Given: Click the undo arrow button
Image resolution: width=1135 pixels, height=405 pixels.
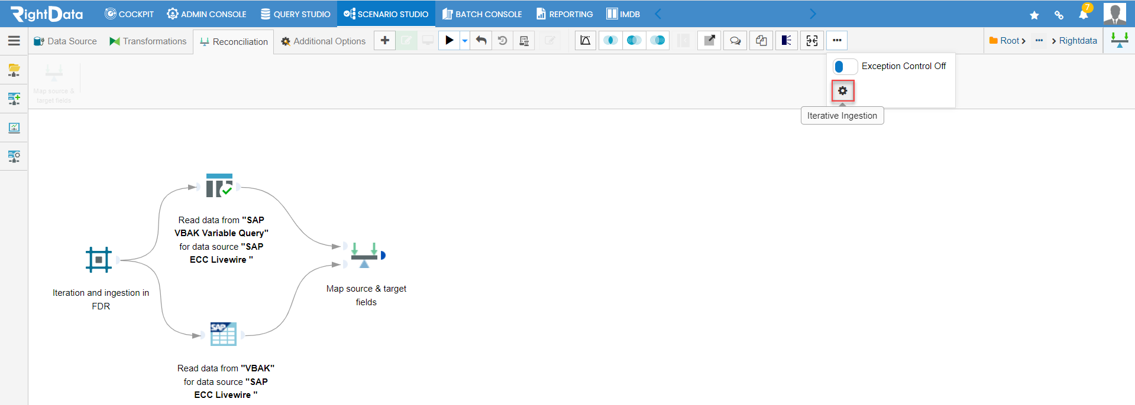Looking at the screenshot, I should click(x=481, y=40).
